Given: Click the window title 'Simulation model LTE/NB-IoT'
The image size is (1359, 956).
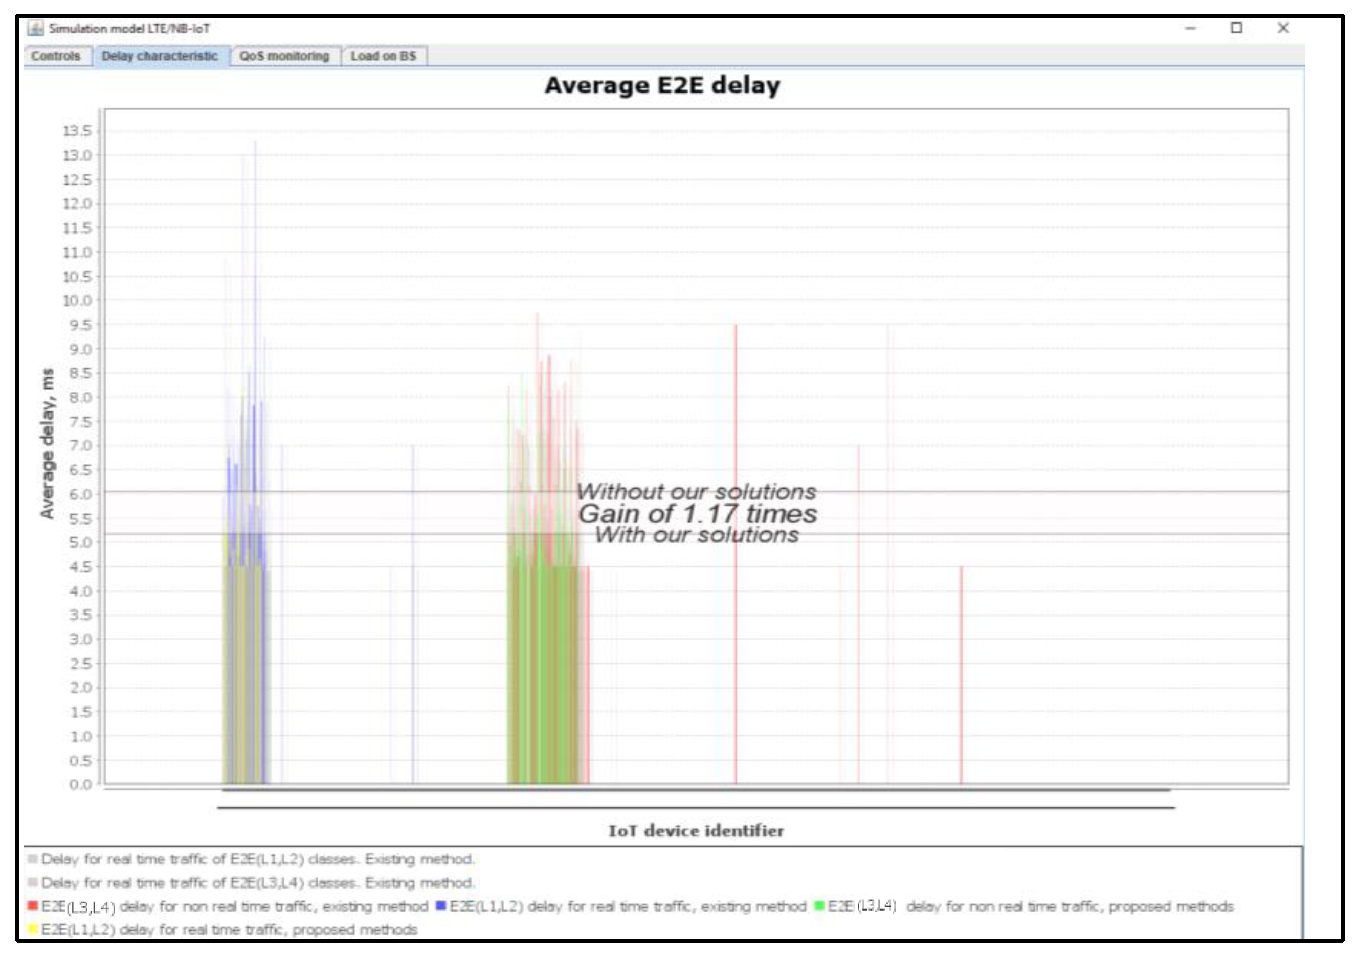Looking at the screenshot, I should coord(129,29).
